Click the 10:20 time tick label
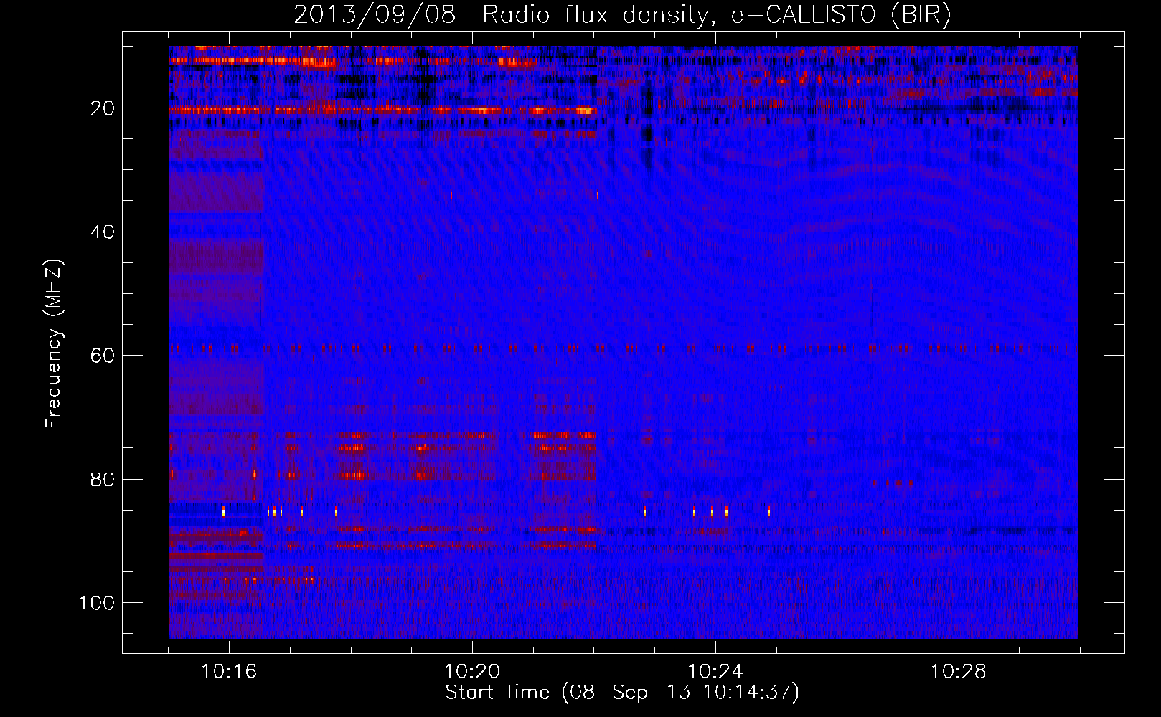Image resolution: width=1161 pixels, height=717 pixels. [472, 672]
